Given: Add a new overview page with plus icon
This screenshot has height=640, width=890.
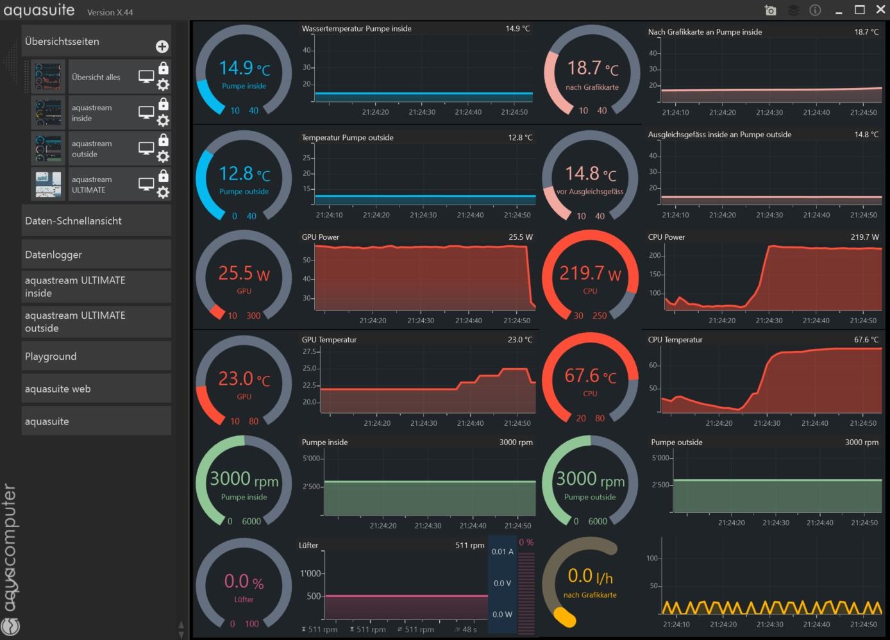Looking at the screenshot, I should (x=162, y=46).
